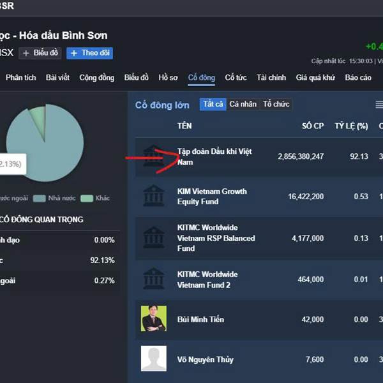Click ratio value 0.53

click(361, 197)
